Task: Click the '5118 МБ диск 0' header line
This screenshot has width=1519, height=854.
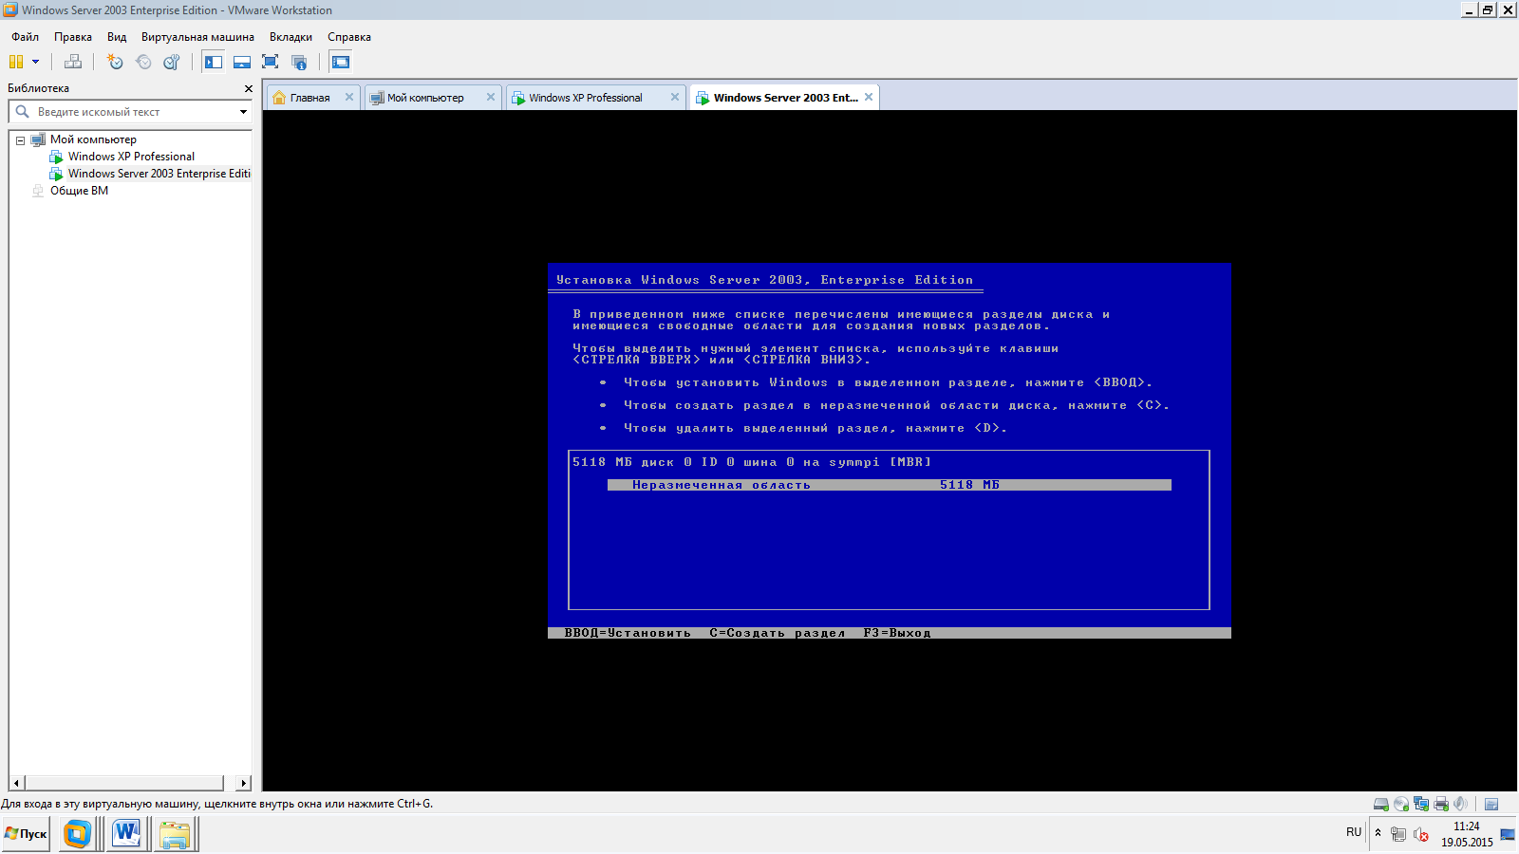Action: 751,462
